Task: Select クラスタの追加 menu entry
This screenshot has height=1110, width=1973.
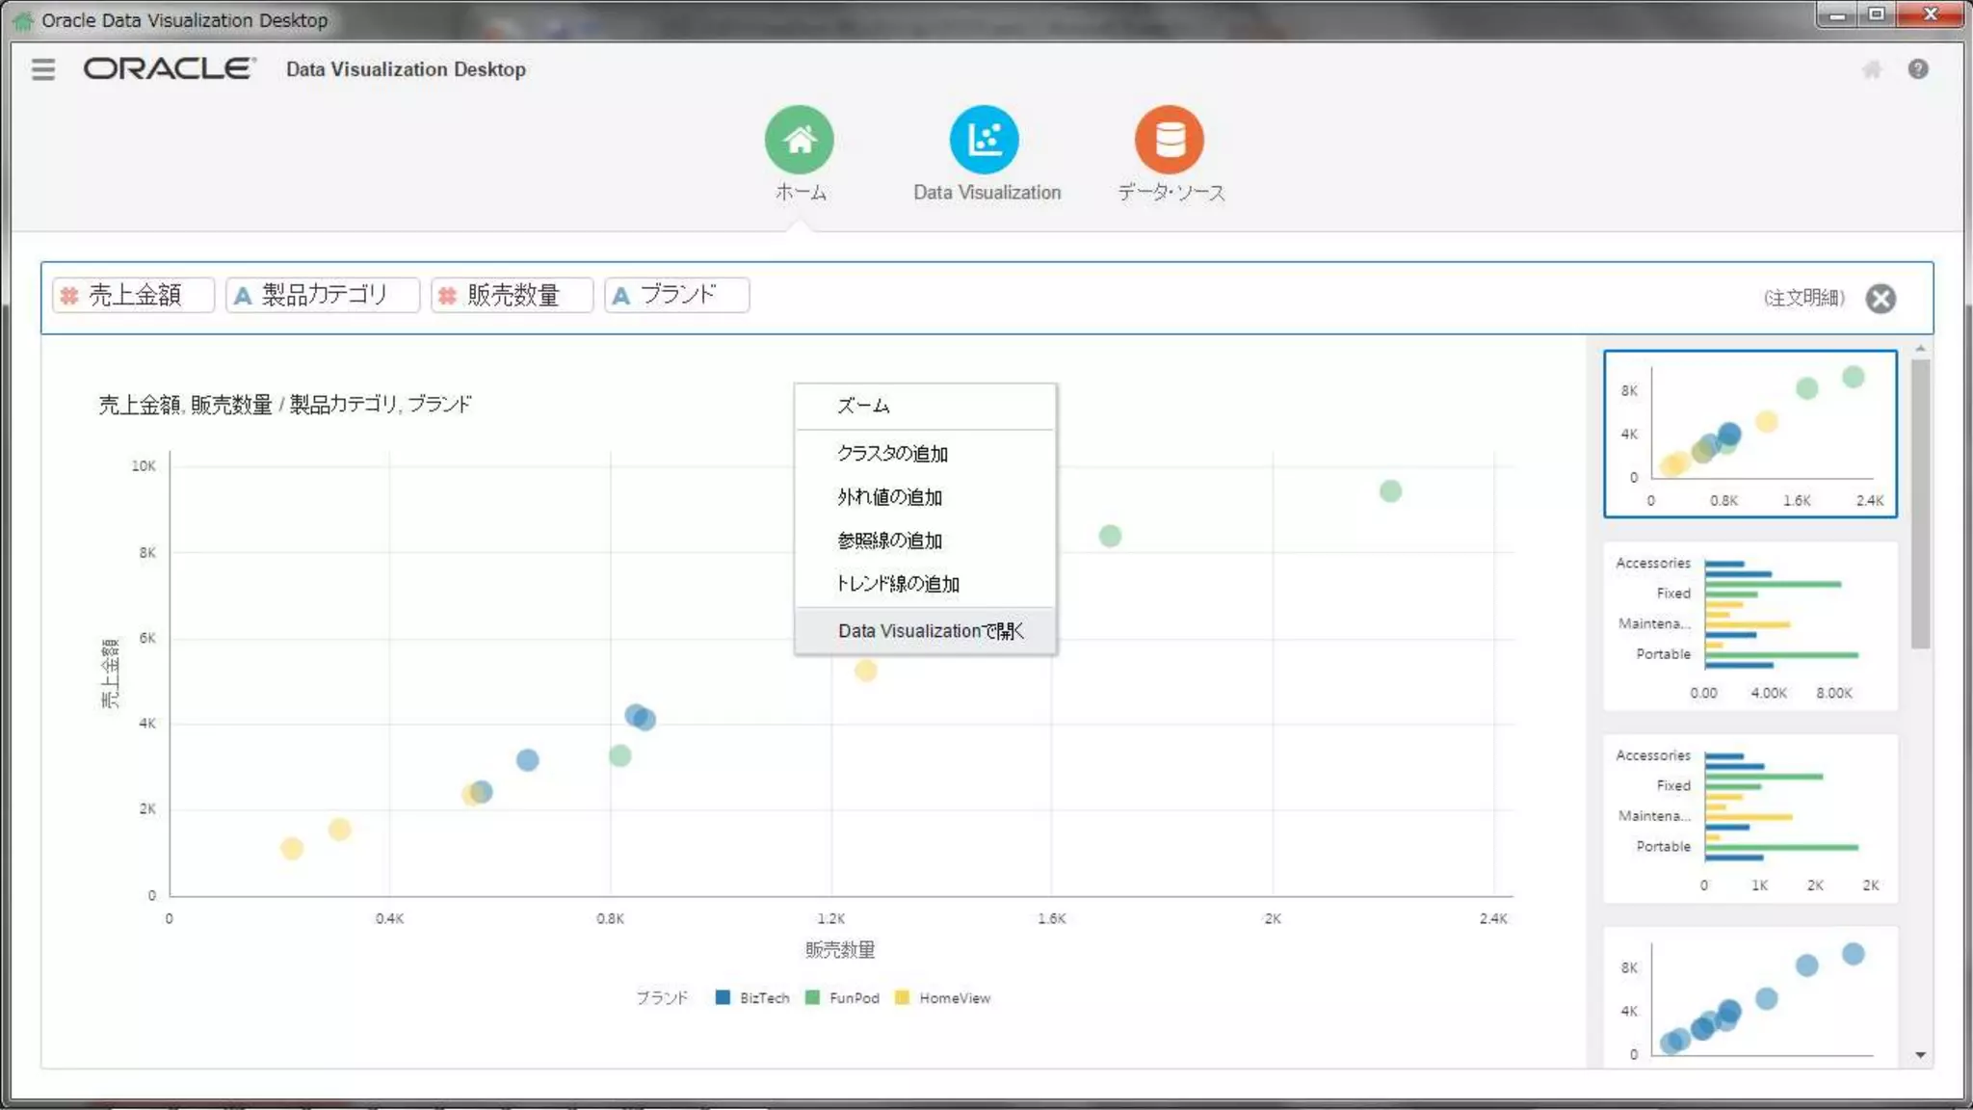Action: tap(892, 454)
